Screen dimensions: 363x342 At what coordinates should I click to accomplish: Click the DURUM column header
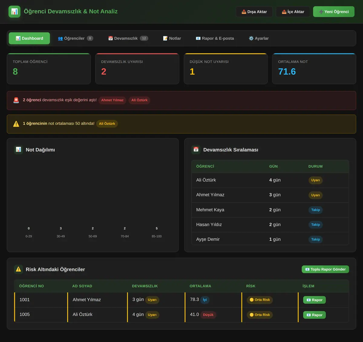tap(316, 167)
